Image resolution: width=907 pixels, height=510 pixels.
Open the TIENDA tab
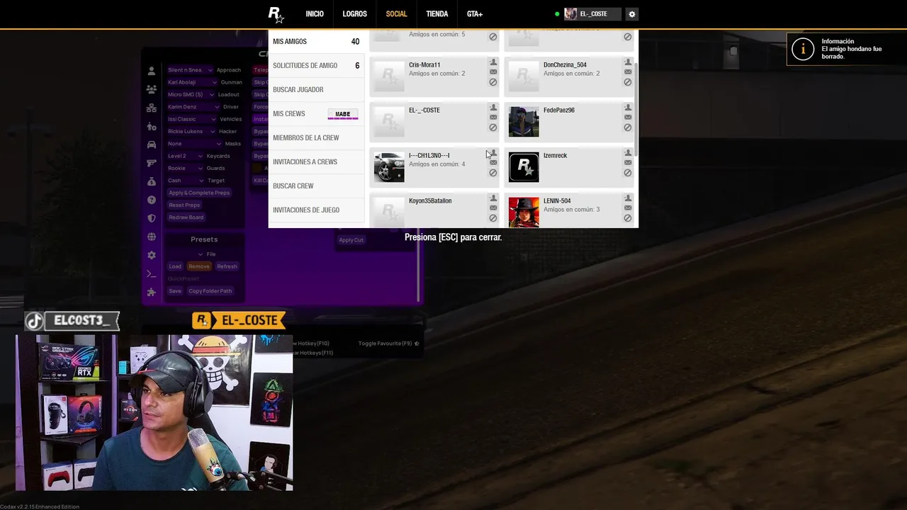437,14
